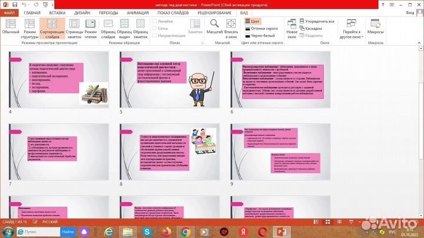Click scrollbar up arrow in slide sorter
424x238 pixels.
pos(421,49)
